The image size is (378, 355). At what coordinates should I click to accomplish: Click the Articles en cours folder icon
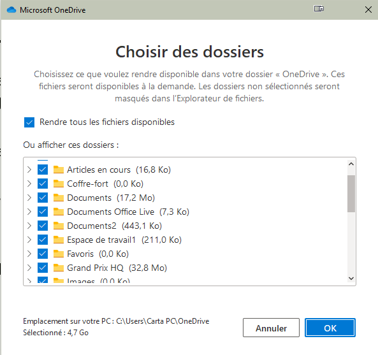pos(59,170)
